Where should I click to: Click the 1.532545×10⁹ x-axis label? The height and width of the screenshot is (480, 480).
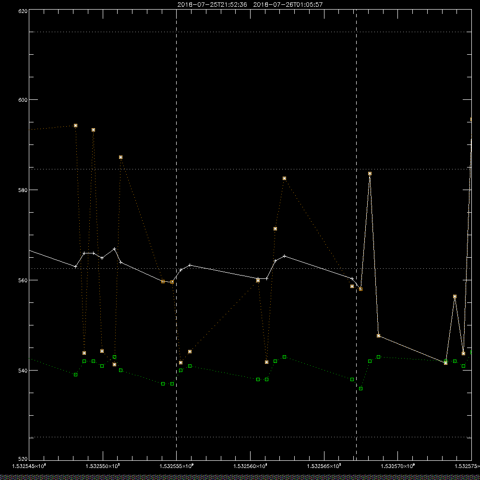point(29,466)
